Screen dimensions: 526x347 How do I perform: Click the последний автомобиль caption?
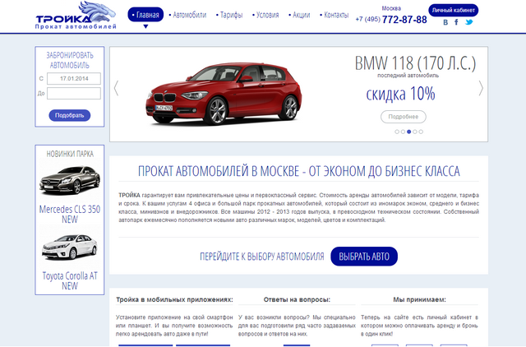point(408,76)
